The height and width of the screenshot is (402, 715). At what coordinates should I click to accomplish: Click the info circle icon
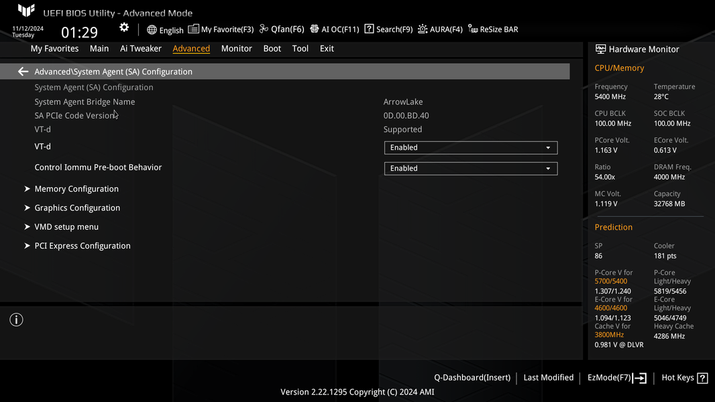pos(16,320)
